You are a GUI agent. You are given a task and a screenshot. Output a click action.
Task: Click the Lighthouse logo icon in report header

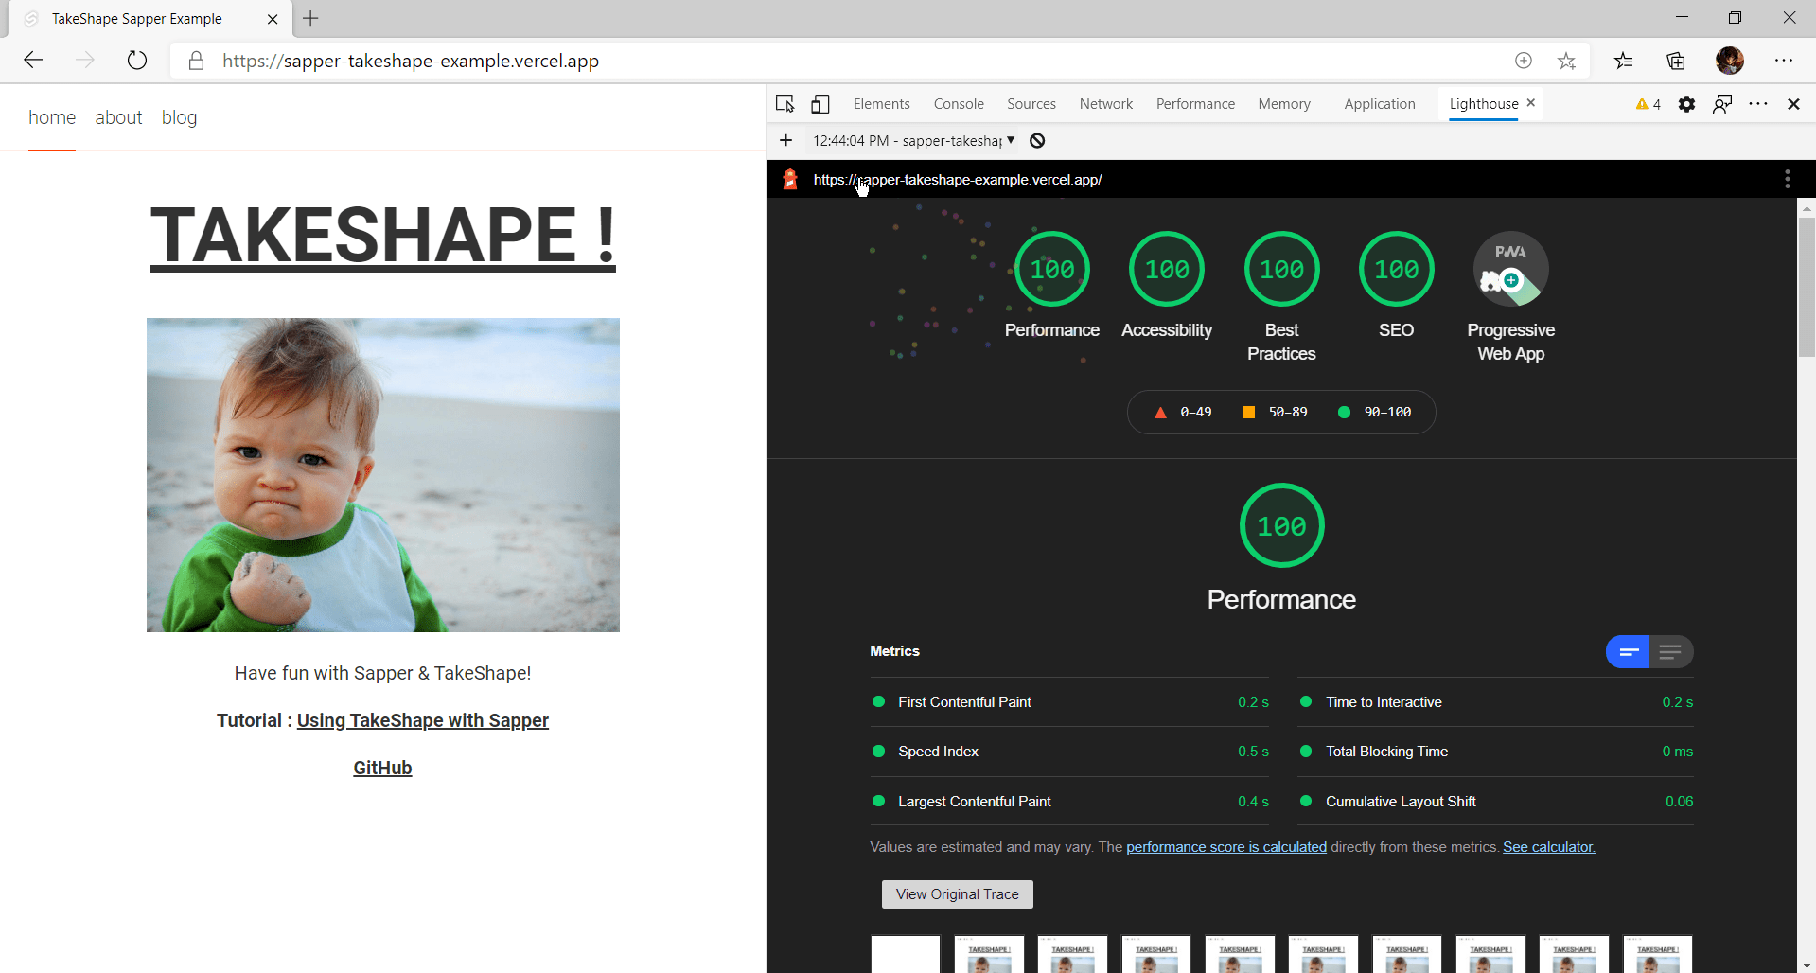(790, 179)
